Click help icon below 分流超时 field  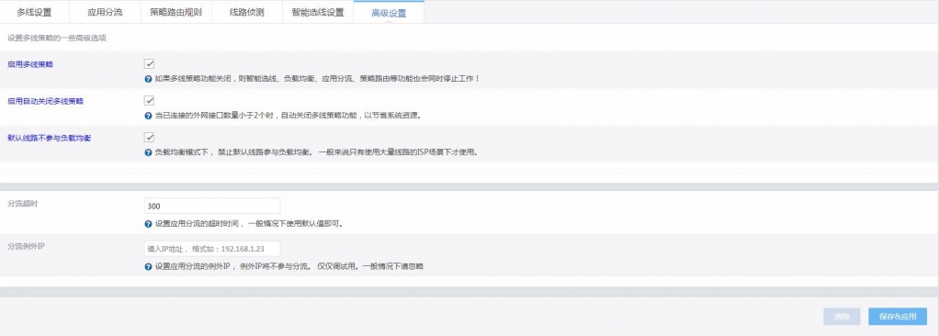[149, 224]
